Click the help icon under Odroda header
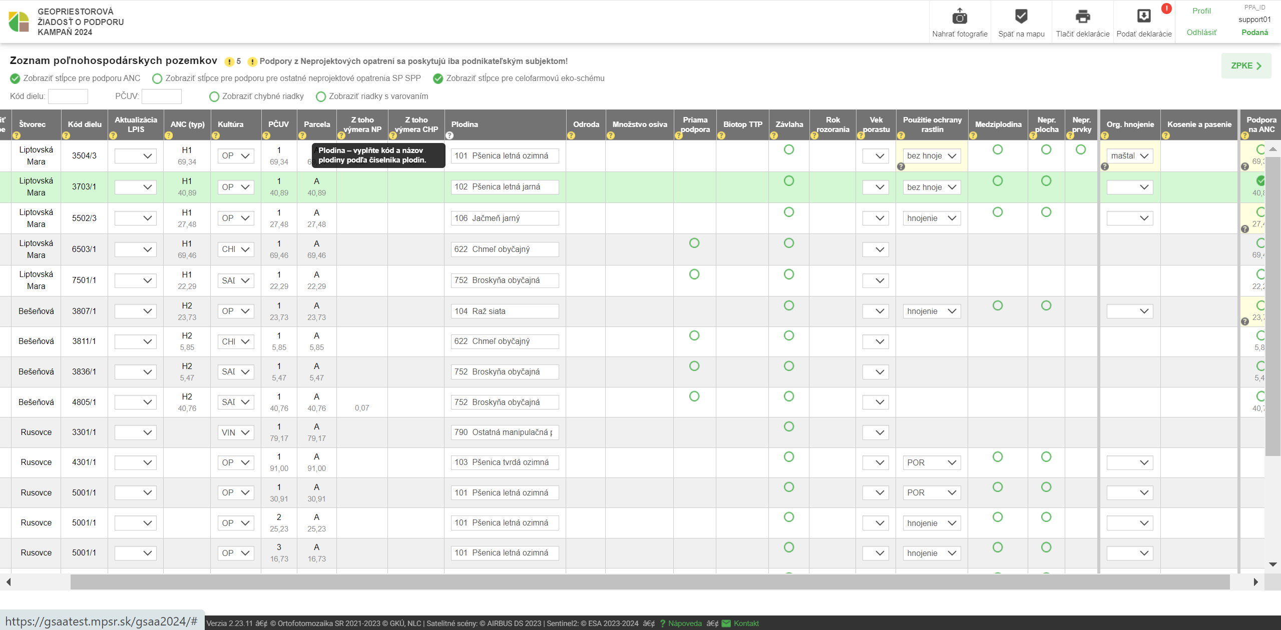1281x630 pixels. (571, 135)
